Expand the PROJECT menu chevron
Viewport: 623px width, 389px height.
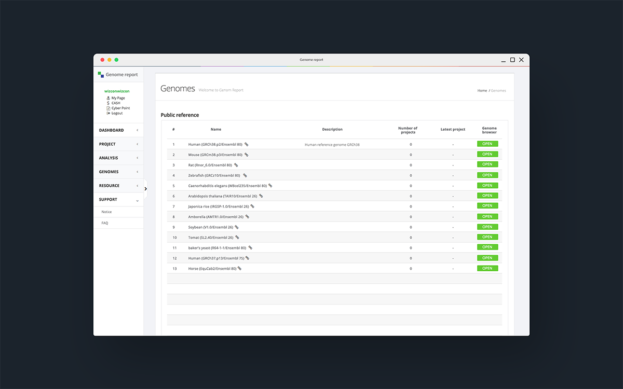pyautogui.click(x=138, y=144)
